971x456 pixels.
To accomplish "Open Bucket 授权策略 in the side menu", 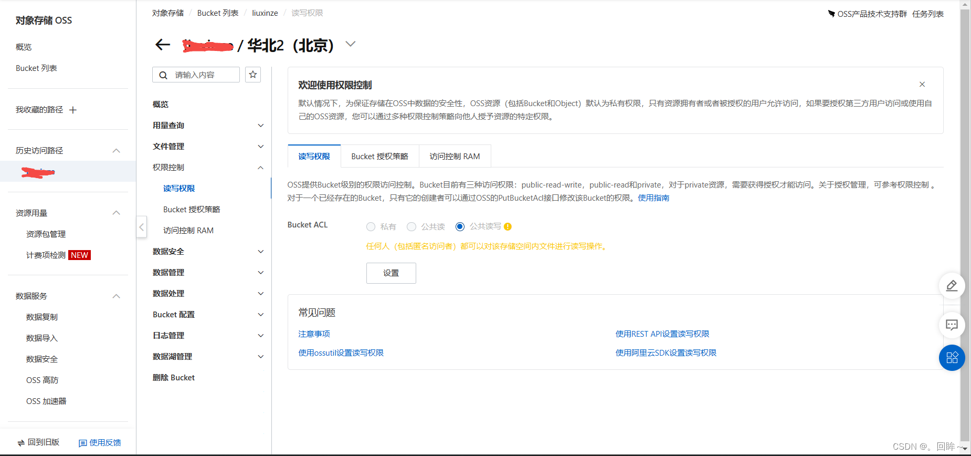I will 192,210.
